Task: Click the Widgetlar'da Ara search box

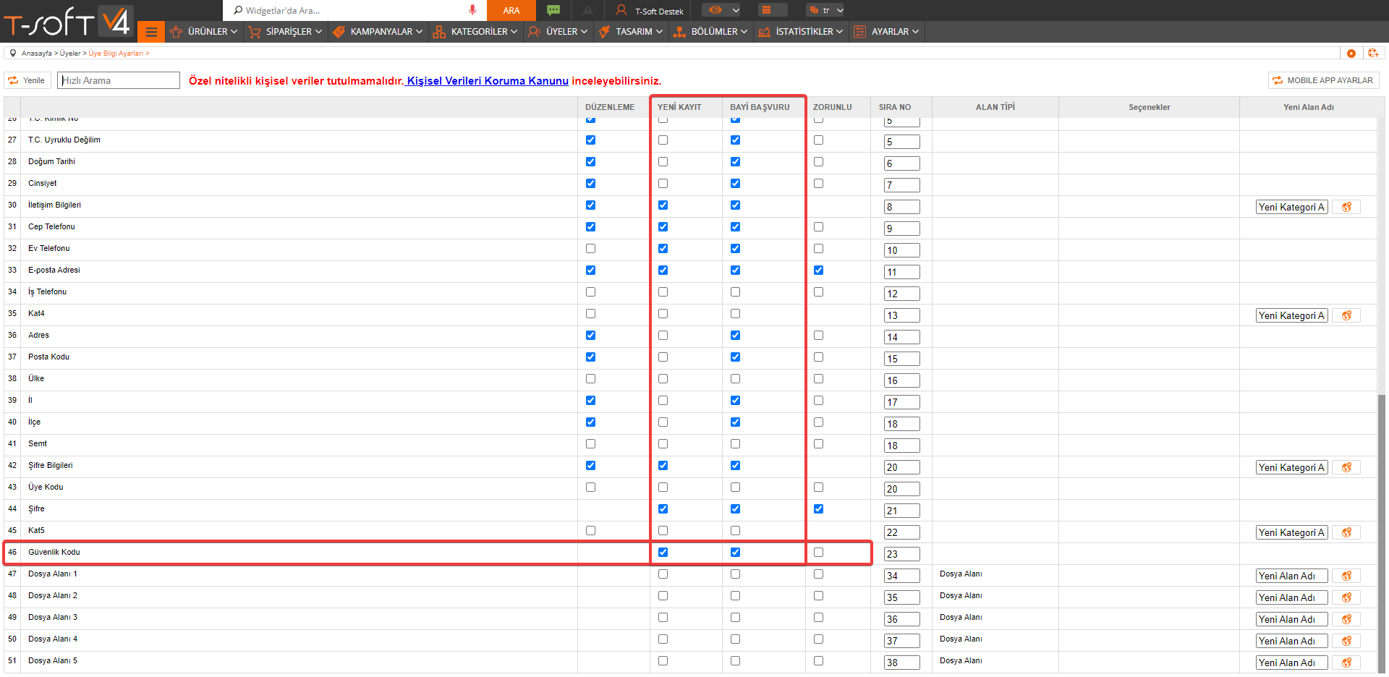Action: point(354,10)
